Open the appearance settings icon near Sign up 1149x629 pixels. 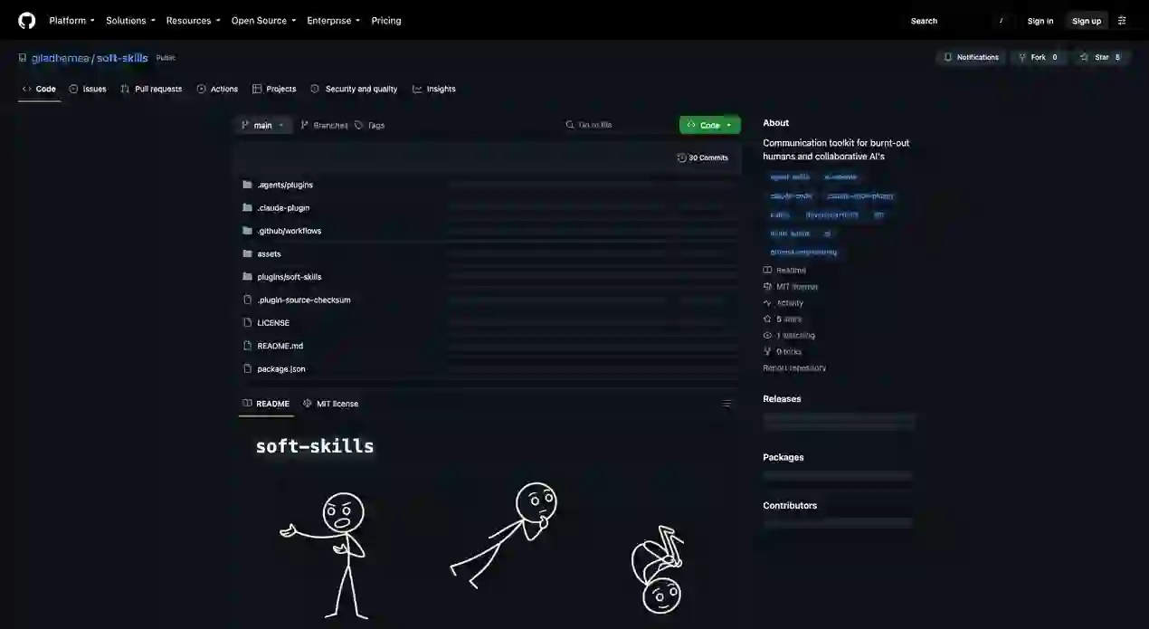click(x=1122, y=20)
